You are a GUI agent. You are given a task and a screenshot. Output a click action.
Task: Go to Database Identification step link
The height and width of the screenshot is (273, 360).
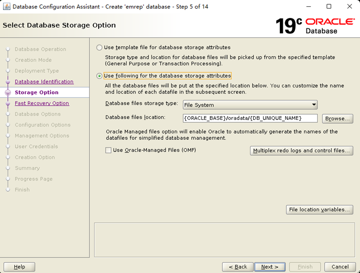44,82
